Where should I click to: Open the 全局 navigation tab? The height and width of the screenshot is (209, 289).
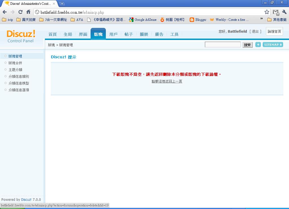click(68, 34)
